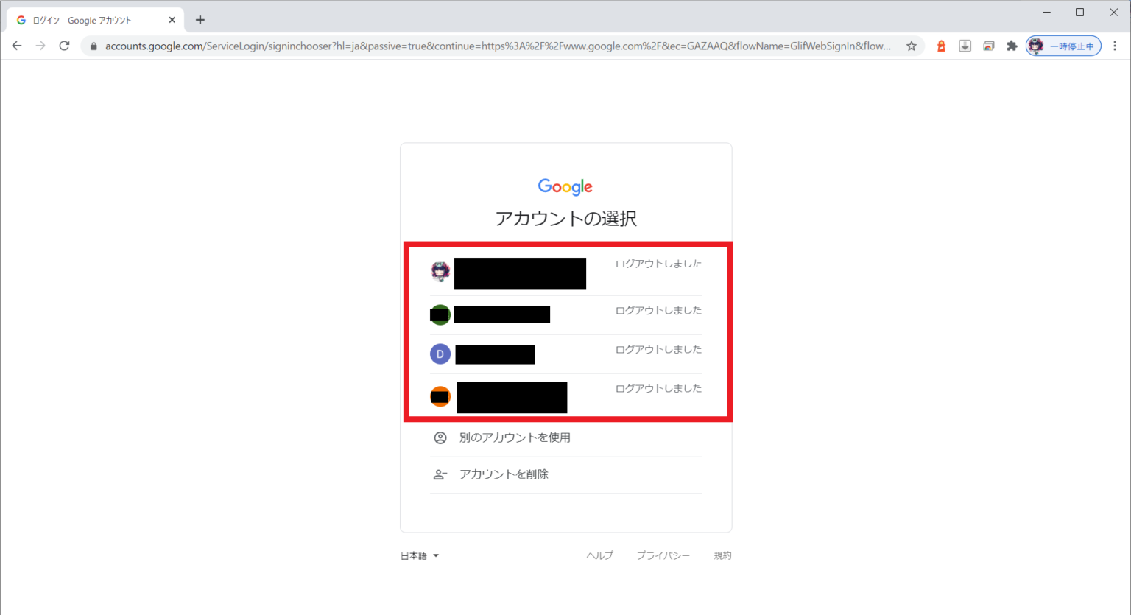Select the ログイン - Google アカウント tab
This screenshot has height=615, width=1131.
88,20
